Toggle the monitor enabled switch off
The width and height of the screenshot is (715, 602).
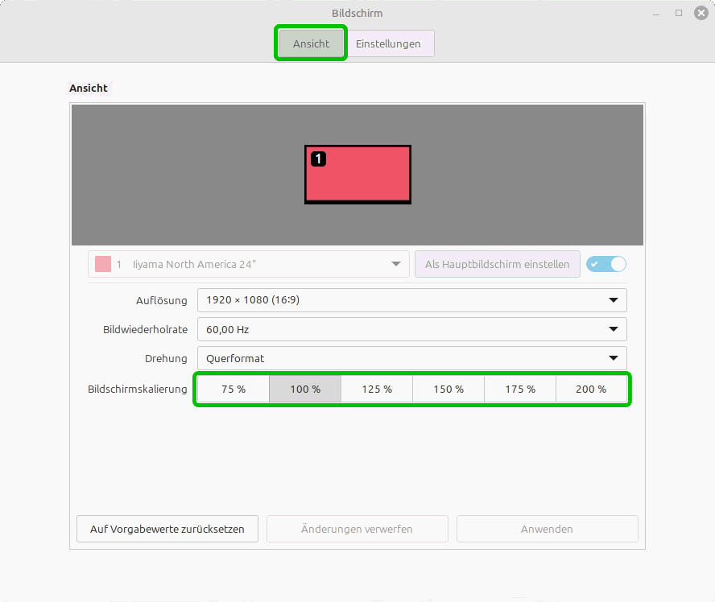click(x=606, y=264)
